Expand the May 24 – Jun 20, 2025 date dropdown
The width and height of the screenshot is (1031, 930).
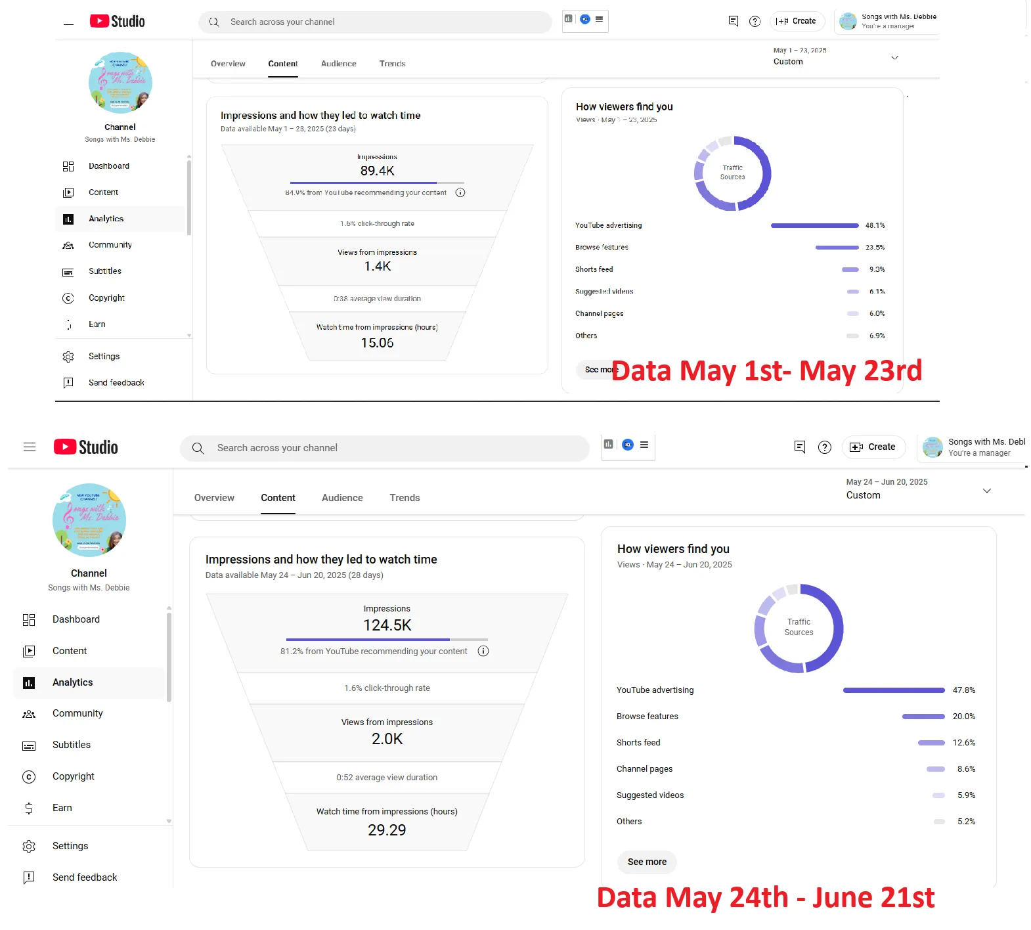tap(986, 491)
